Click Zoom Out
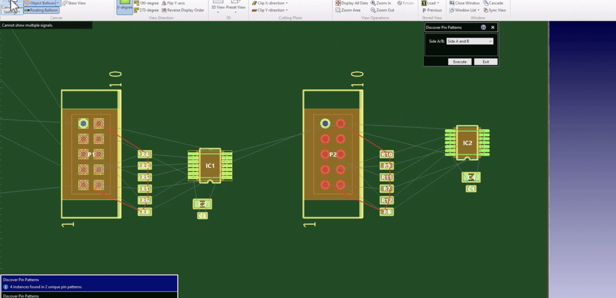This screenshot has width=616, height=298. pyautogui.click(x=382, y=10)
